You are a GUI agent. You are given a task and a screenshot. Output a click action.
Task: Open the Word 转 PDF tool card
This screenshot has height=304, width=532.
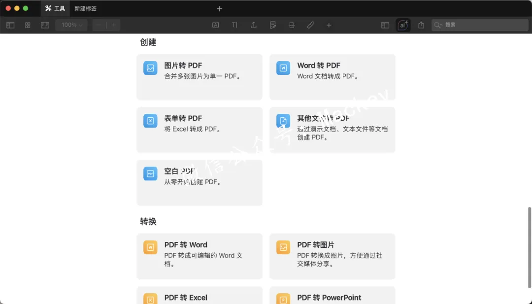point(332,77)
